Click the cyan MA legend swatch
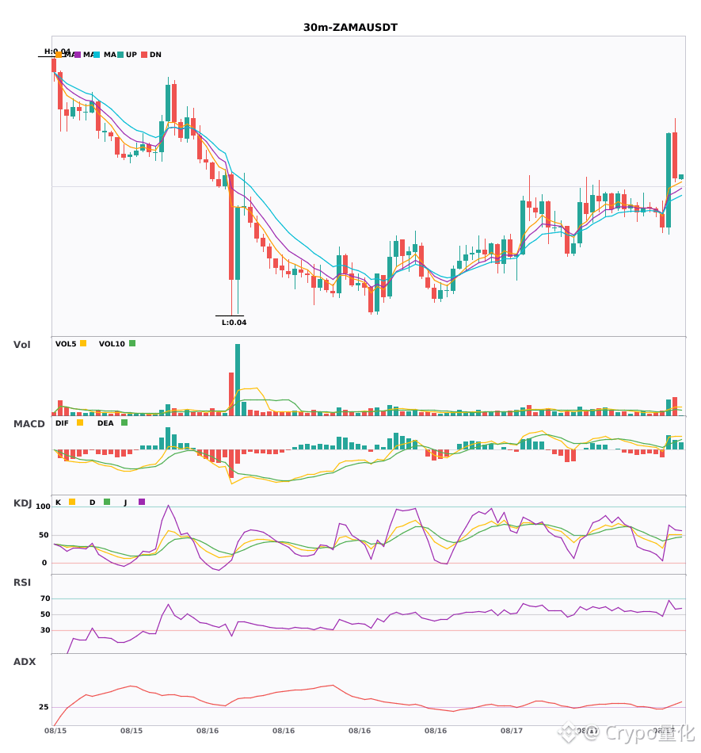701x753 pixels. 97,55
